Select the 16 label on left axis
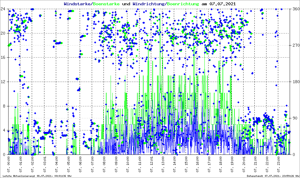300x178 pixels. 4,58
